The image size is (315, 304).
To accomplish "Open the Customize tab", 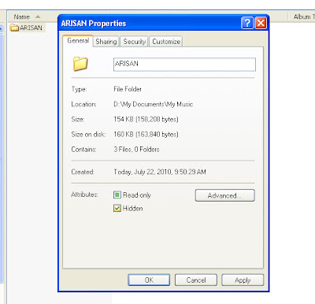I will (166, 42).
